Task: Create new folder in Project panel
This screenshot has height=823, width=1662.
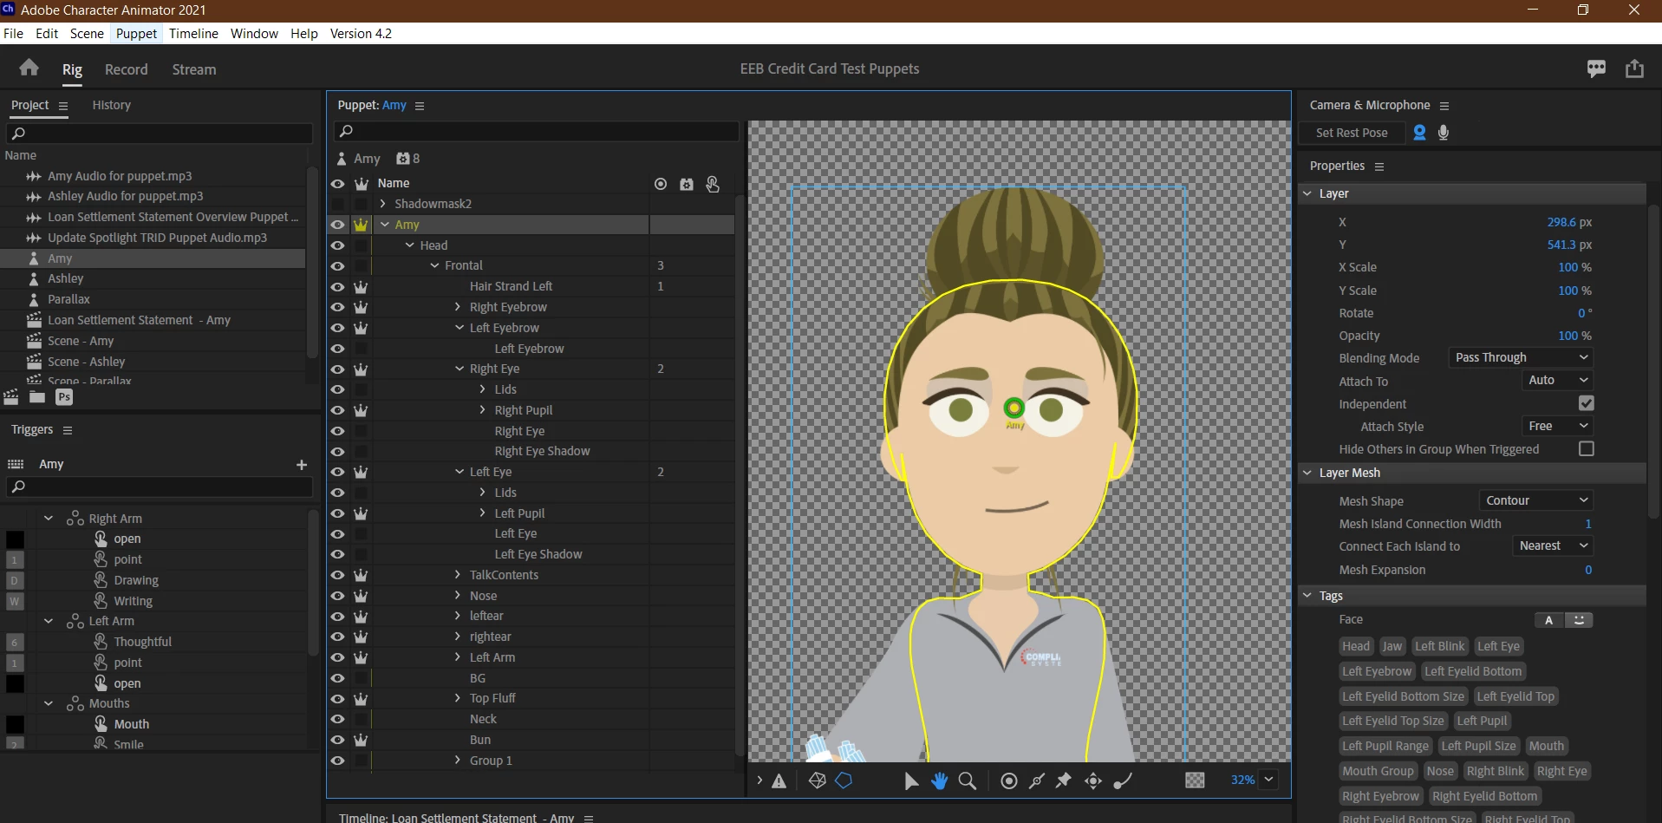Action: point(37,397)
